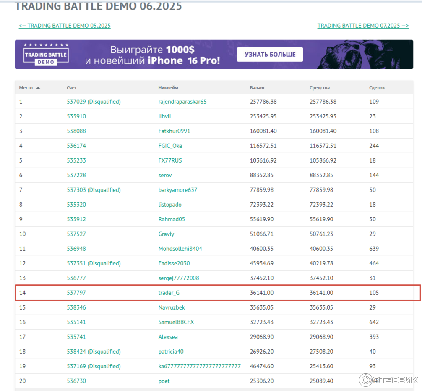Sort by Средства column header

coord(320,88)
